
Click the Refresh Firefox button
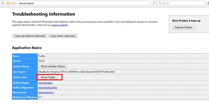[184, 27]
